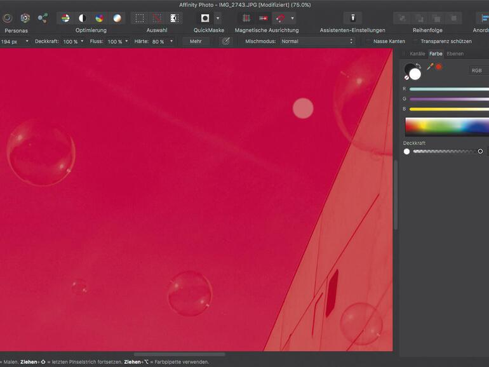
Task: Swap foreground and background colors
Action: 418,65
